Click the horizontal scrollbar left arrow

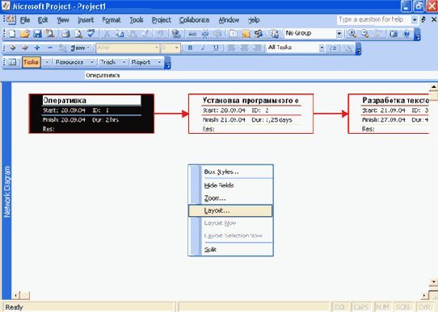pyautogui.click(x=15, y=295)
